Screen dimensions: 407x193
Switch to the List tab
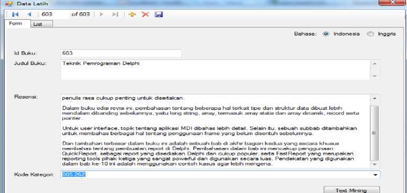coord(38,24)
